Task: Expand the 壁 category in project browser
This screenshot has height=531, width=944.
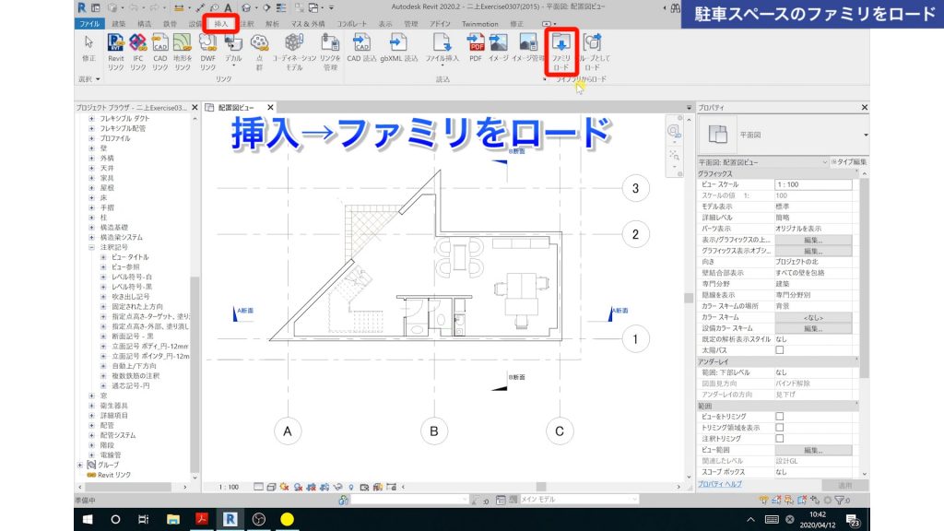Action: [91, 148]
